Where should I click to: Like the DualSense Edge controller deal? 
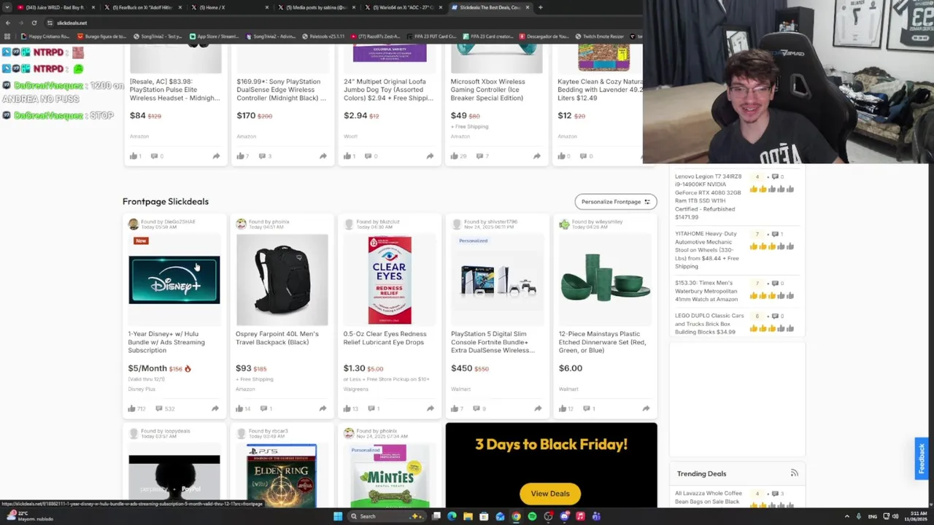(240, 156)
